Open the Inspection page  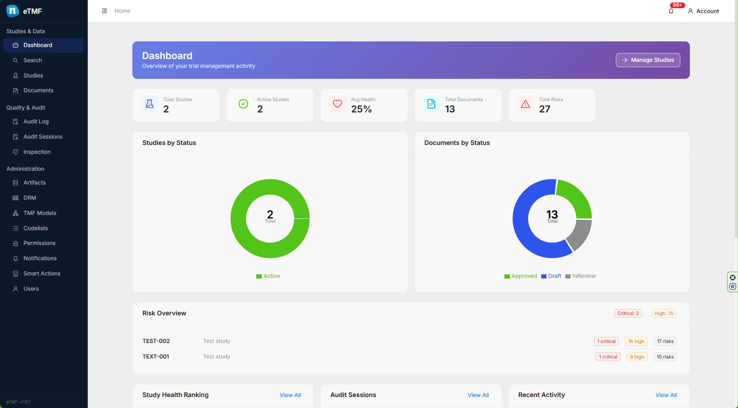coord(44,152)
